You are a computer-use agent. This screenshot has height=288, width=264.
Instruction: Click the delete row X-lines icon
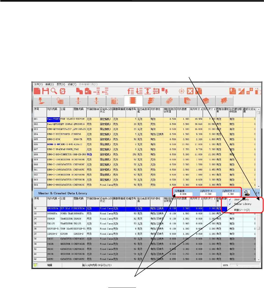tap(105, 91)
